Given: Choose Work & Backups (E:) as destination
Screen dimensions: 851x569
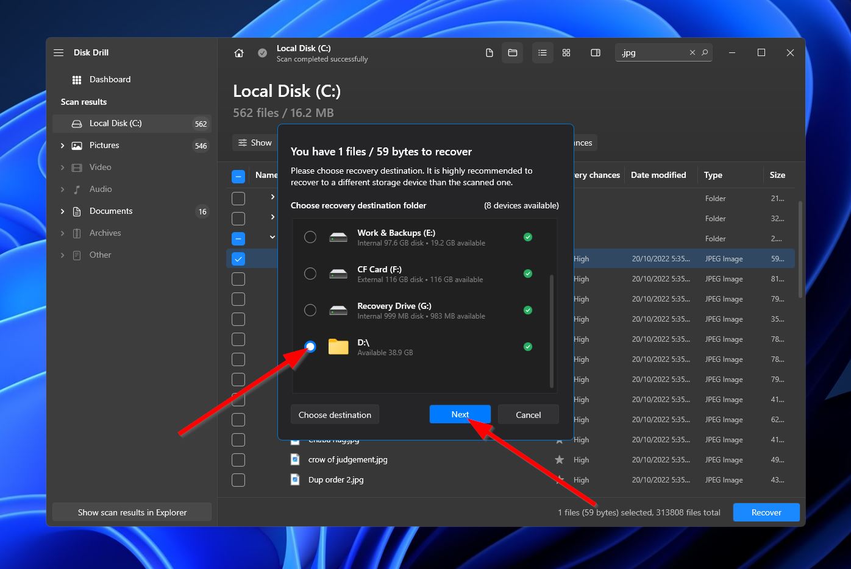Looking at the screenshot, I should coord(310,237).
